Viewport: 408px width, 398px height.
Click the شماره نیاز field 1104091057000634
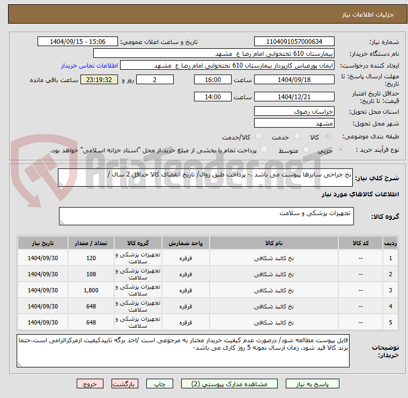pyautogui.click(x=294, y=42)
